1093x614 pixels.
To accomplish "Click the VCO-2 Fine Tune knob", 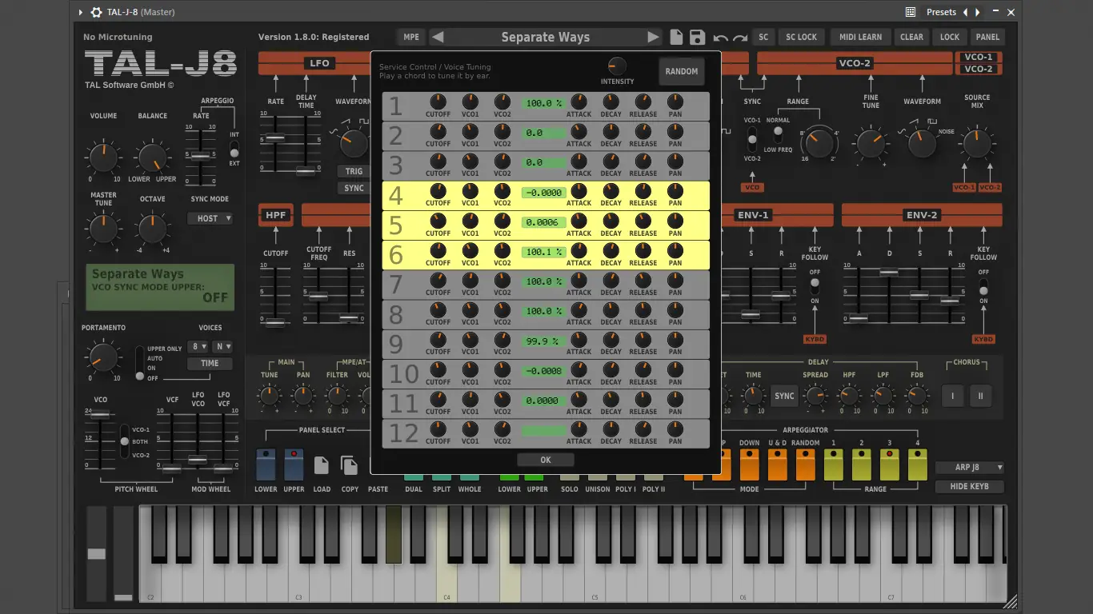I will 871,144.
